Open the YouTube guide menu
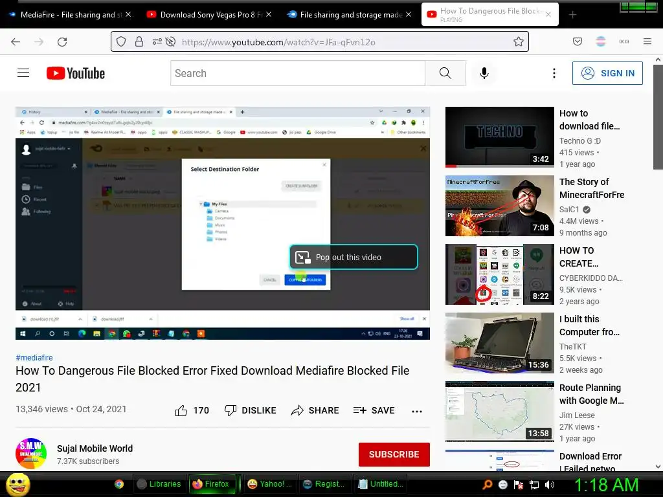Image resolution: width=663 pixels, height=497 pixels. coord(23,73)
